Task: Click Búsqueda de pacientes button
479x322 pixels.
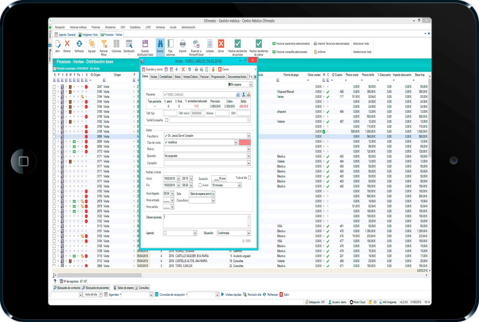Action: [x=96, y=288]
